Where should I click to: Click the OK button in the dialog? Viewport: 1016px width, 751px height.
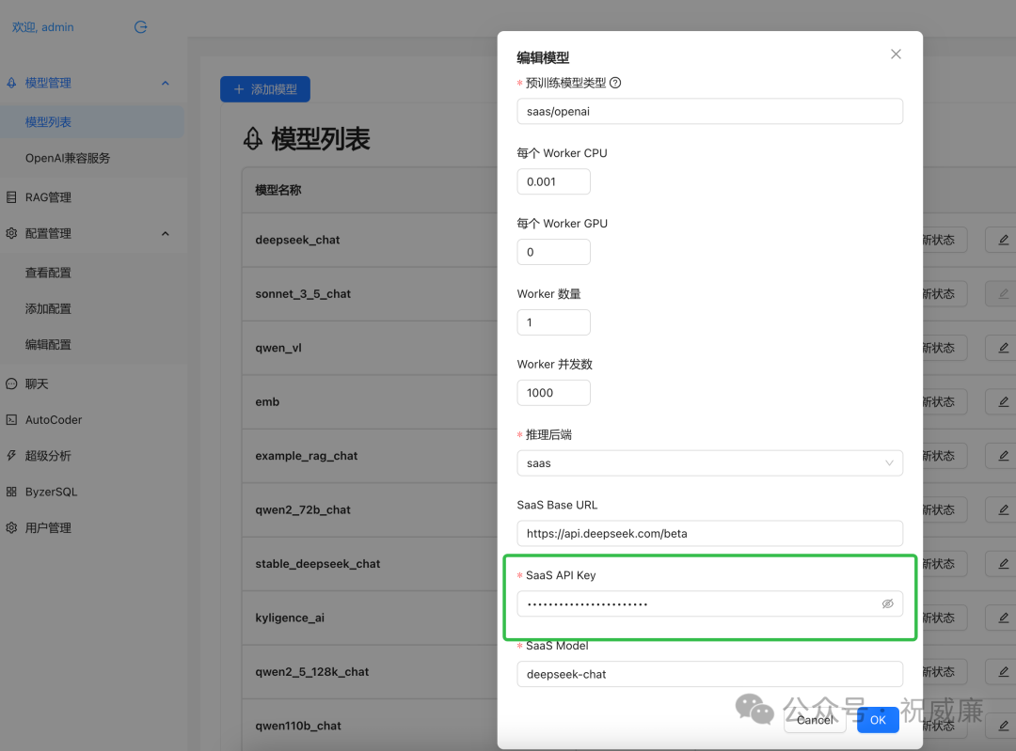point(878,720)
